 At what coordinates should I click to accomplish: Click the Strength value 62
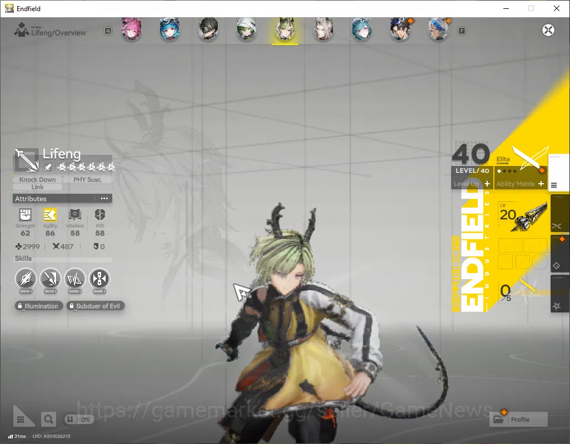tap(25, 233)
